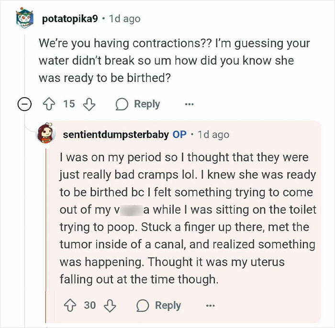Reply to sentientdumpsterbaby's comment
This screenshot has width=335, height=328.
[x=158, y=305]
